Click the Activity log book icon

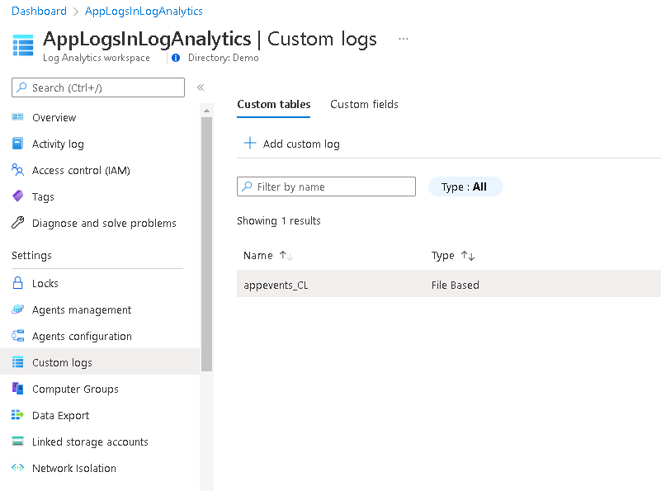click(17, 144)
